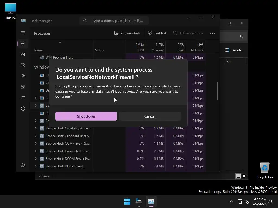Click gear icon of Service Host: Connected Devices

click(42, 151)
